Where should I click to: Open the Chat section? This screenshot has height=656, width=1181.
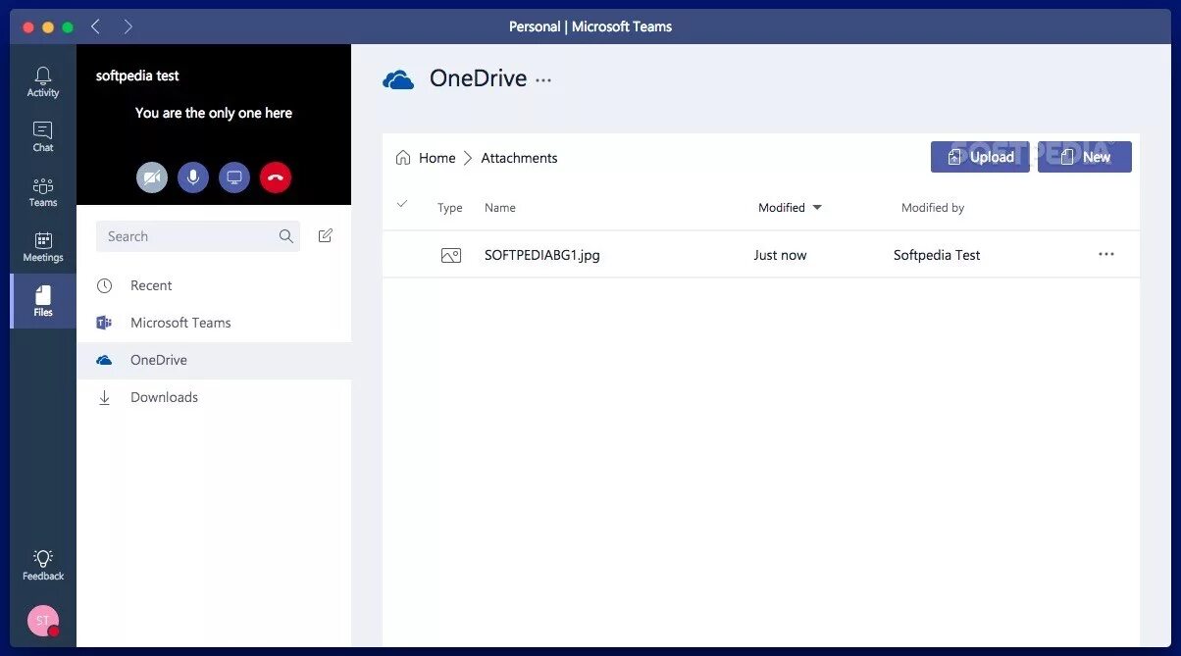click(x=43, y=136)
